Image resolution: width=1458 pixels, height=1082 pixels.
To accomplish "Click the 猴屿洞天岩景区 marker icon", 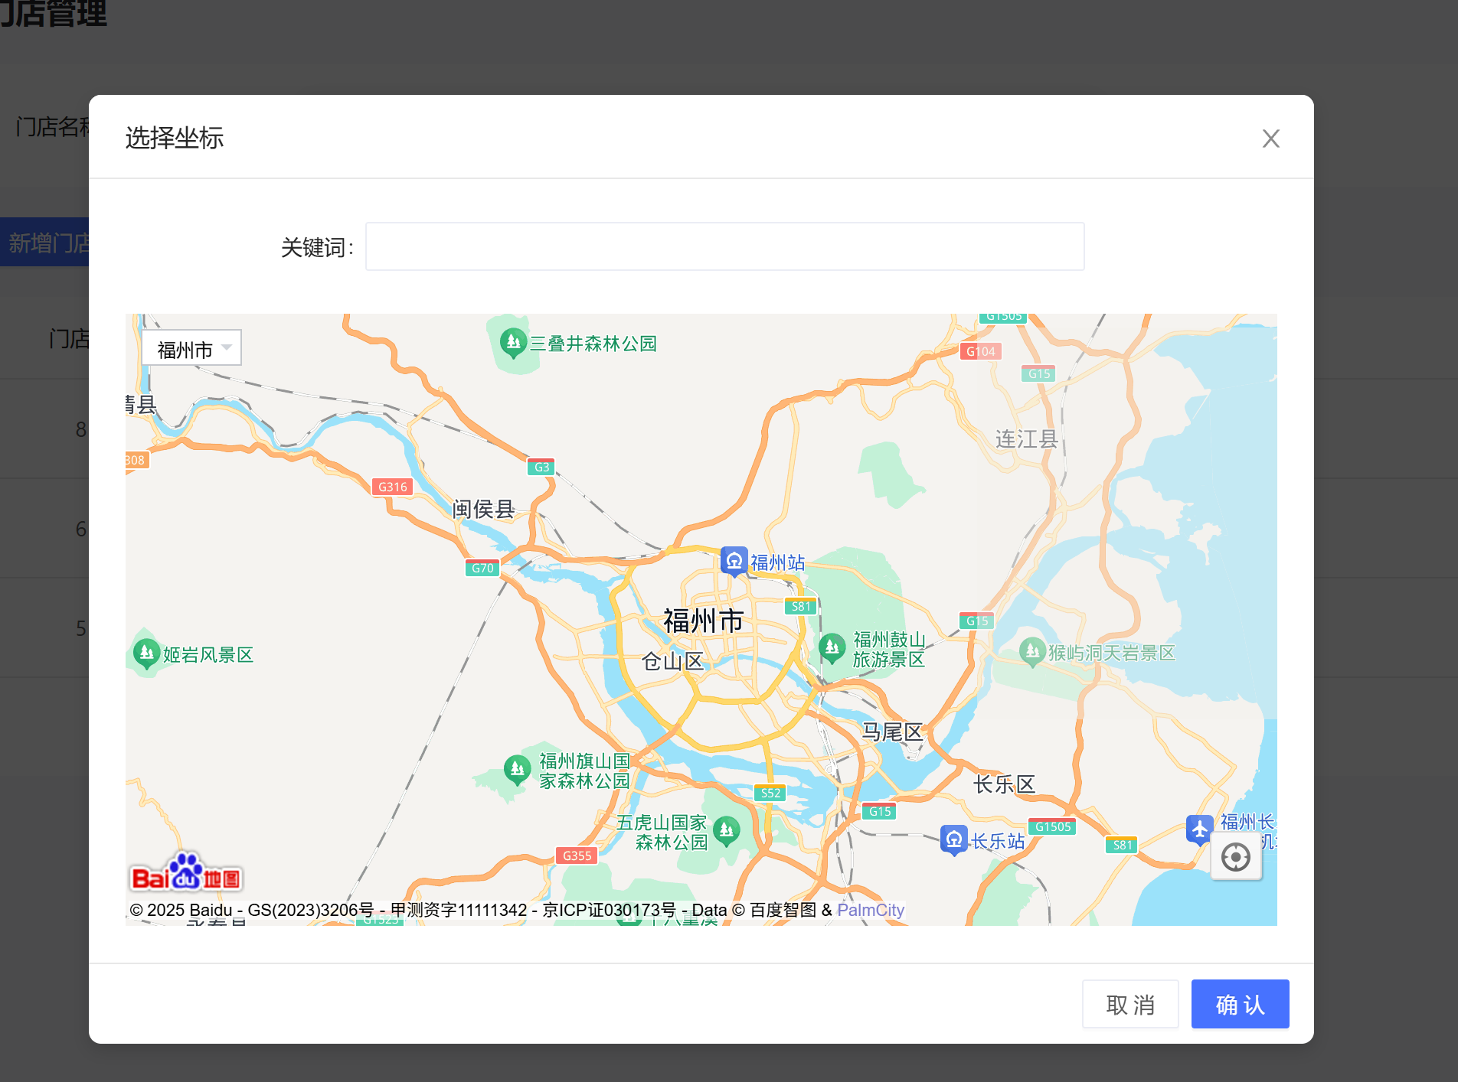I will pos(1032,651).
